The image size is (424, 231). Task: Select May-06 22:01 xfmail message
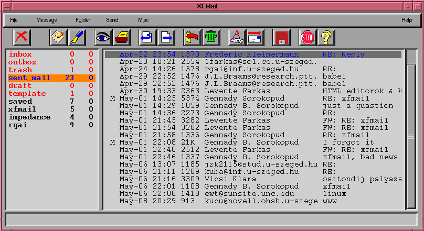click(253, 186)
